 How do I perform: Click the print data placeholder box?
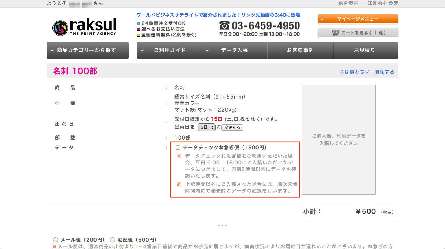click(x=339, y=140)
